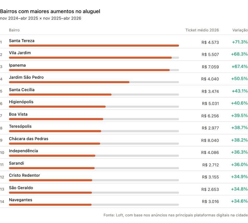This screenshot has height=223, width=248.
Task: Click the Cristo Redentor progress bar
Action: tap(94, 180)
